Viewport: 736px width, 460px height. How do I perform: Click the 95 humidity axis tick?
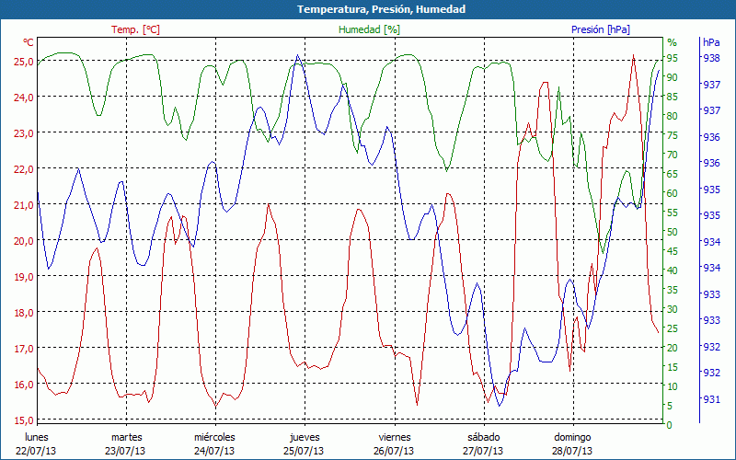[673, 57]
